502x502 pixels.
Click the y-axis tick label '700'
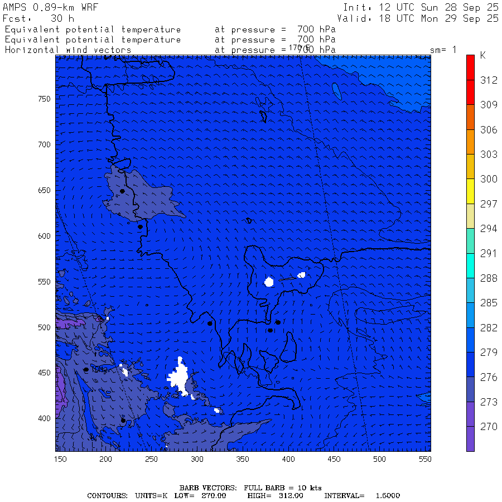pyautogui.click(x=44, y=144)
